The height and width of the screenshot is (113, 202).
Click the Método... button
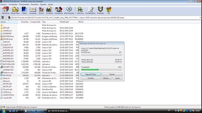107,78
